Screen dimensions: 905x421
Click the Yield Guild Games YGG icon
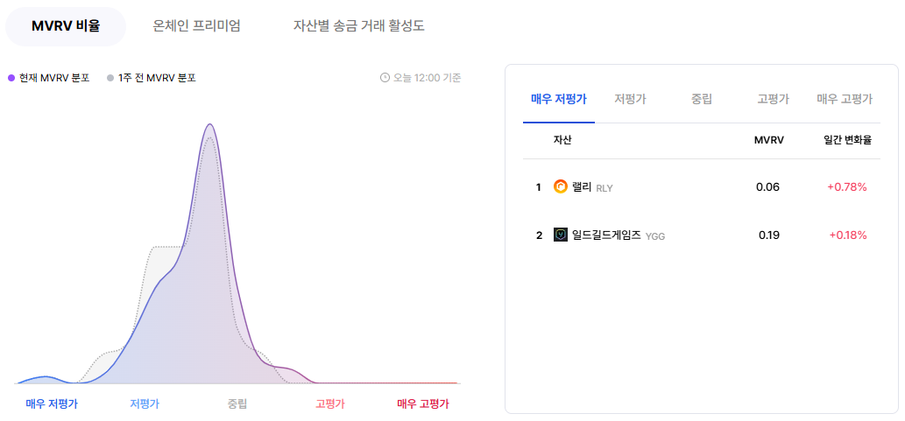[561, 235]
